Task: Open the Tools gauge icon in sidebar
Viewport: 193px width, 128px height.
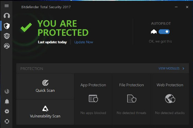Action: tap(7, 46)
